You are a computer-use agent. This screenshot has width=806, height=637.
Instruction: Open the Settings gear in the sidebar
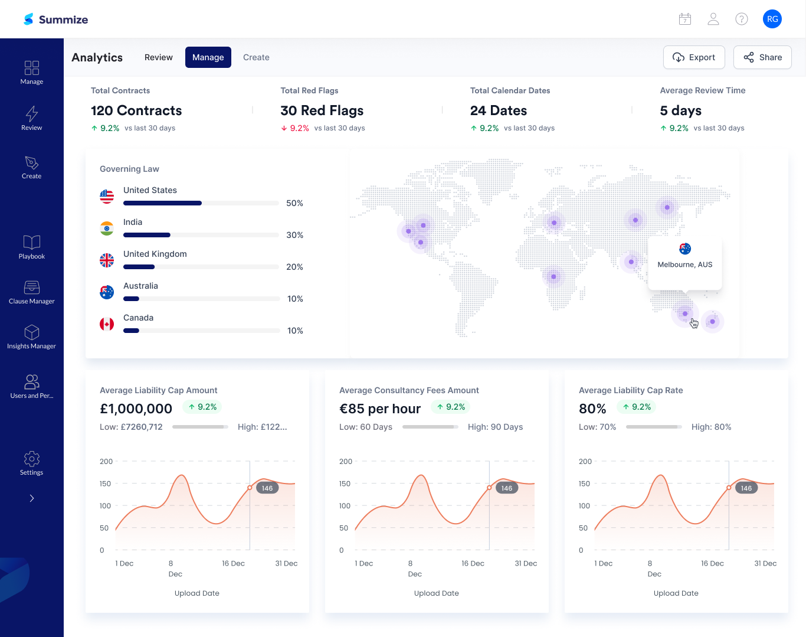(31, 459)
